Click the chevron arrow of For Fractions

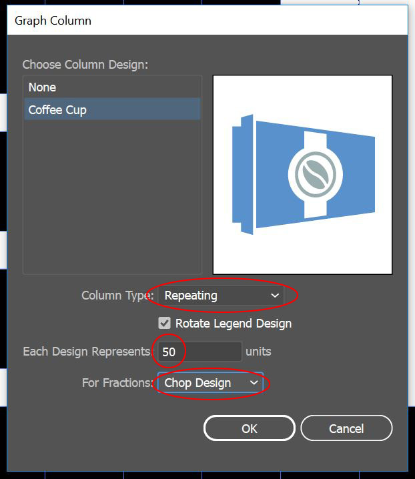pyautogui.click(x=254, y=383)
